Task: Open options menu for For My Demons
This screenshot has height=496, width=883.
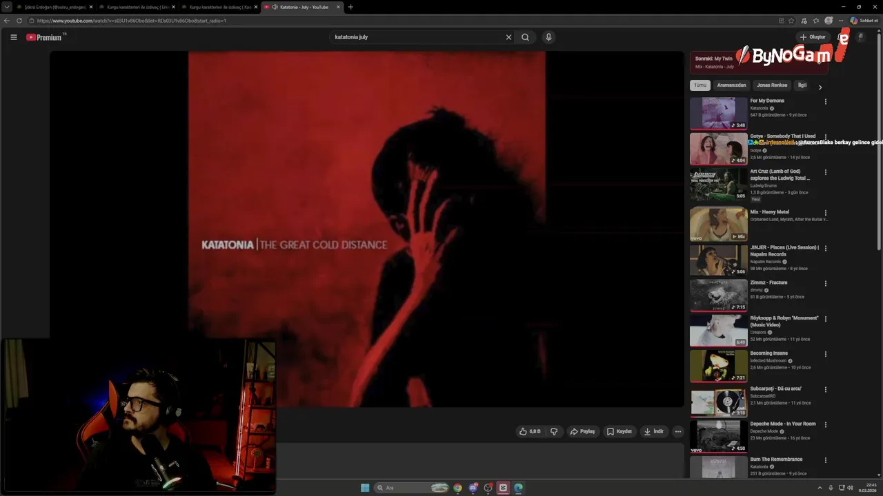Action: tap(825, 102)
